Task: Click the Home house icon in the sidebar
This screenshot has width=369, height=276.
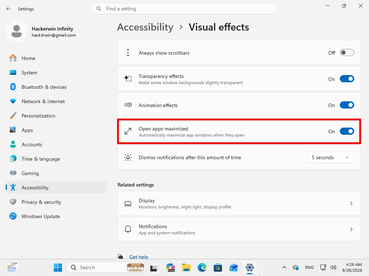Action: coord(13,58)
